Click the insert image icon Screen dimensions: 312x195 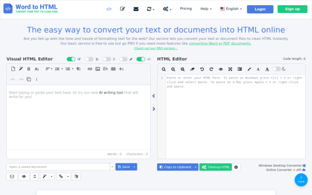click(98, 69)
